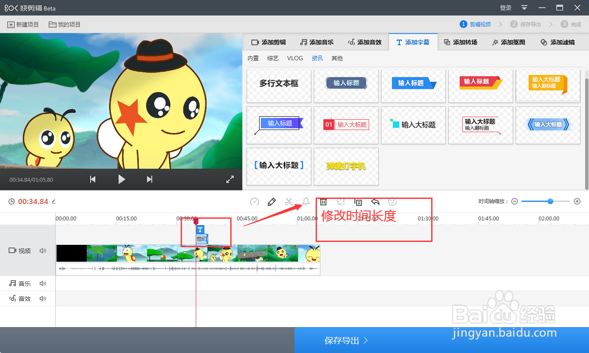This screenshot has height=353, width=589.
Task: Choose the blue double-chevron 输入大标题 template
Action: [548, 125]
